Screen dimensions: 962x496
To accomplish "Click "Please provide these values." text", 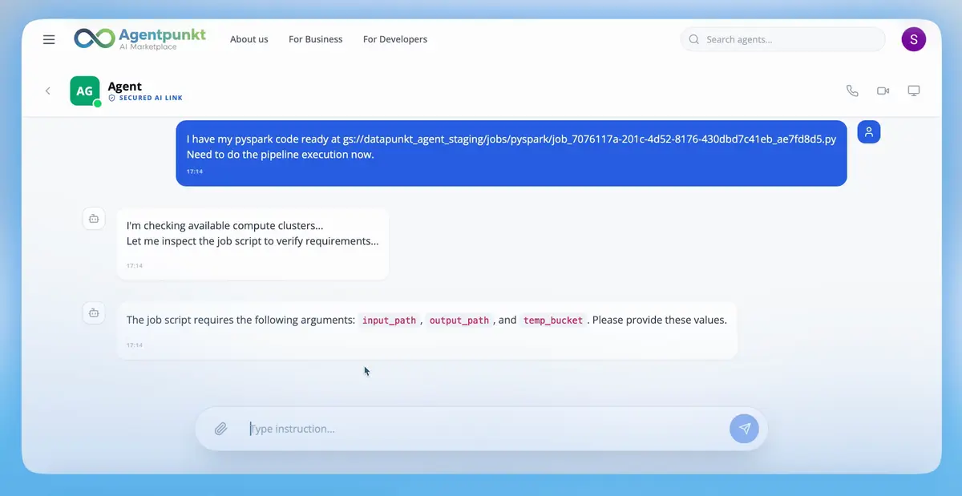I will tap(660, 320).
